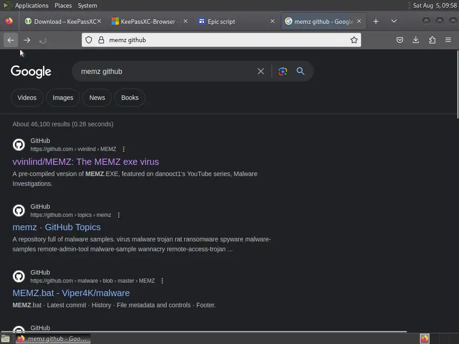Click the Google logo
Viewport: 459px width, 344px height.
pyautogui.click(x=31, y=72)
